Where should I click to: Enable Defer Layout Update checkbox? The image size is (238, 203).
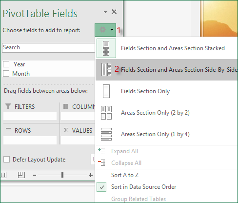[6, 160]
